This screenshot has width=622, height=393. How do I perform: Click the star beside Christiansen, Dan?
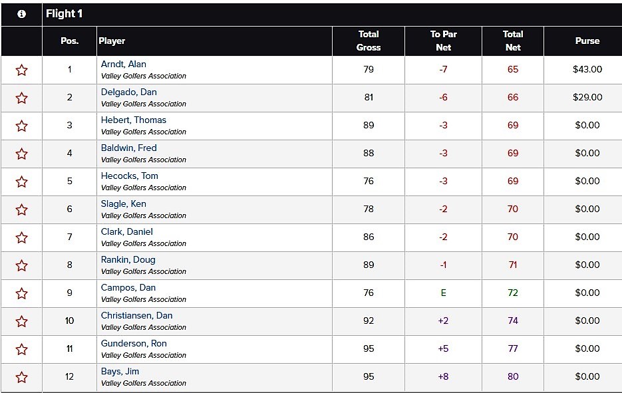point(21,322)
